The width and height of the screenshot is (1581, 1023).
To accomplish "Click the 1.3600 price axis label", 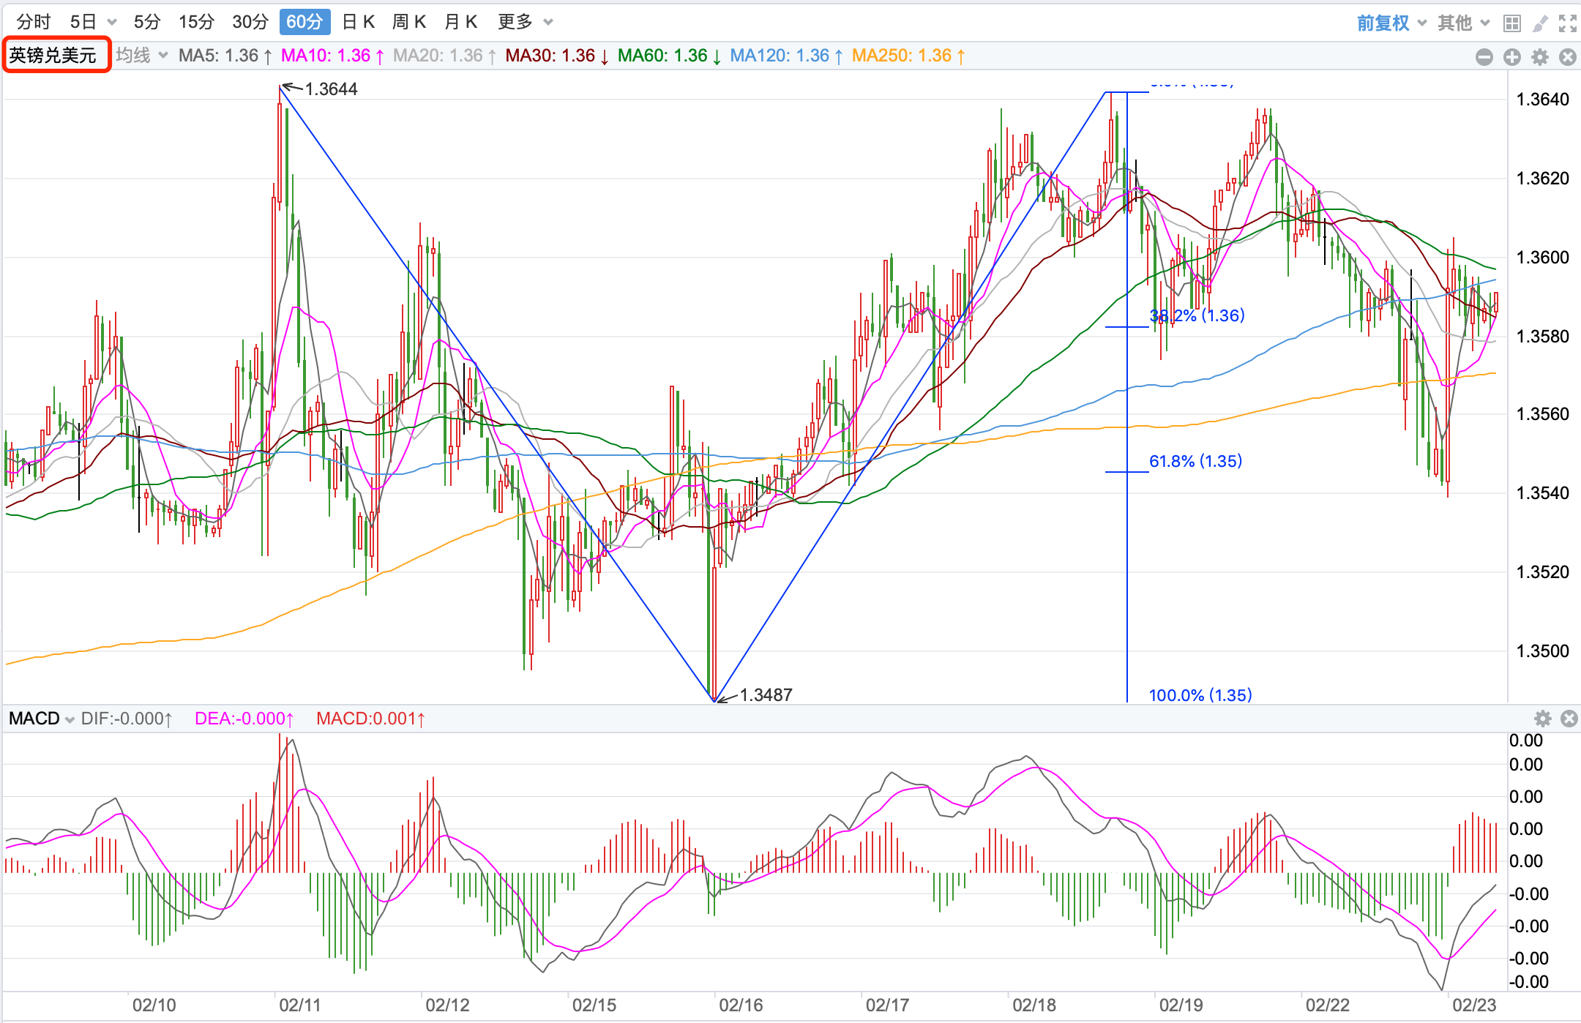I will coord(1543,258).
